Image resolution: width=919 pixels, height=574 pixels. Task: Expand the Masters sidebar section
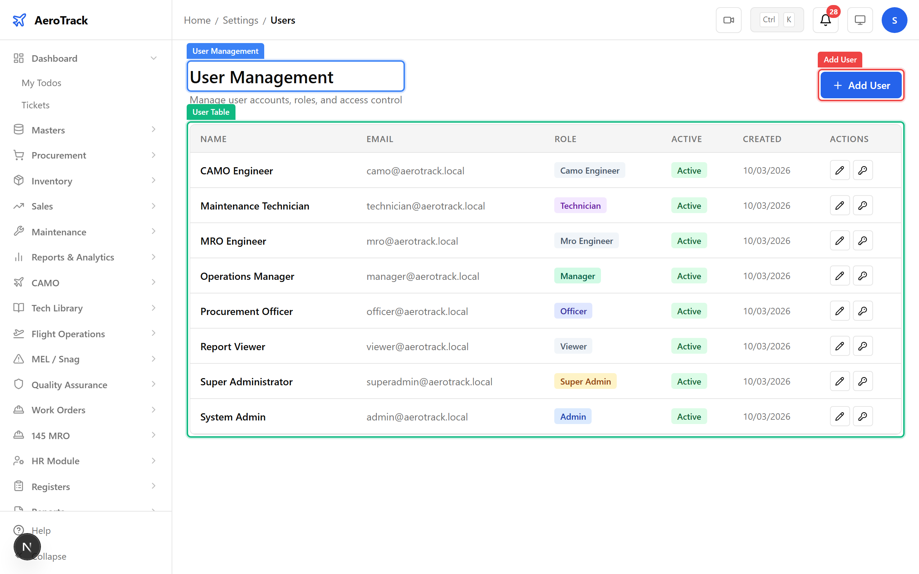coord(153,130)
